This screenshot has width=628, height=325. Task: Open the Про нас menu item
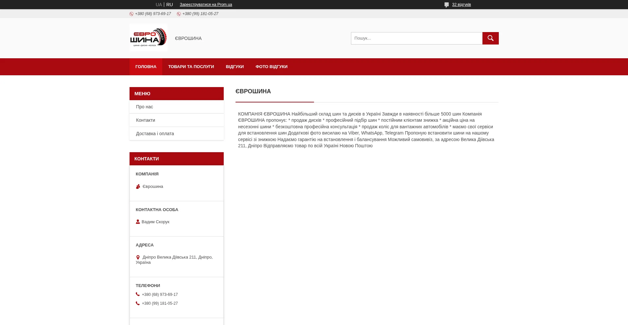(145, 107)
